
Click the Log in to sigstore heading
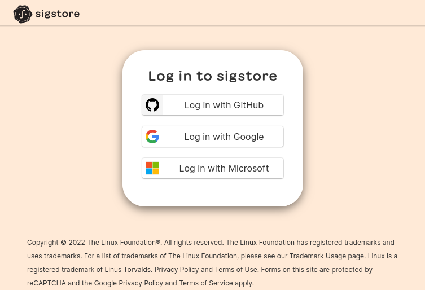pos(213,76)
